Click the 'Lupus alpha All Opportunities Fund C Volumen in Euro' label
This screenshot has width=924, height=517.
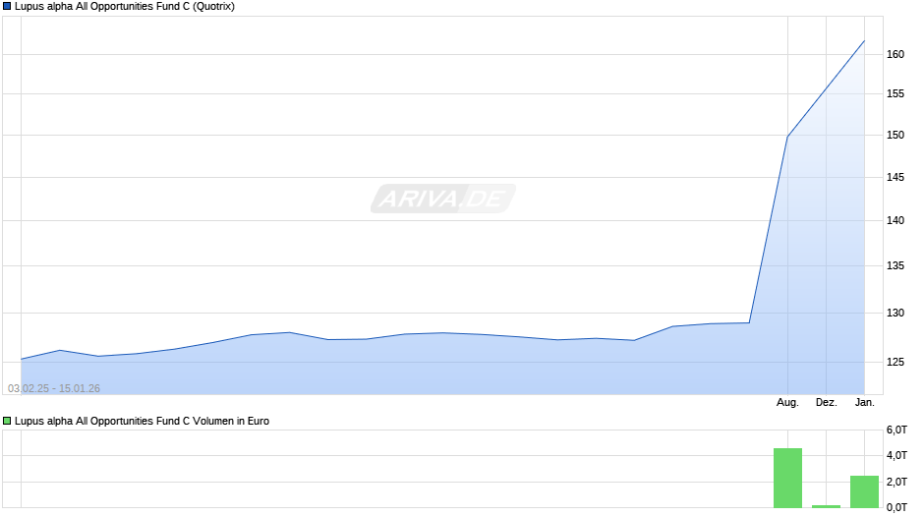pos(142,421)
